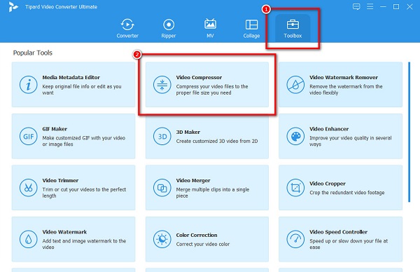Open Video Watermark title text
The height and width of the screenshot is (272, 420).
(x=64, y=232)
